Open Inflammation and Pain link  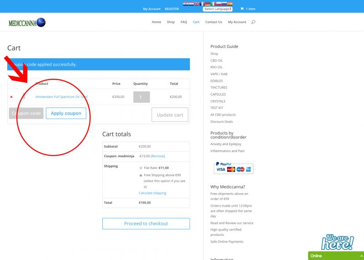227,151
